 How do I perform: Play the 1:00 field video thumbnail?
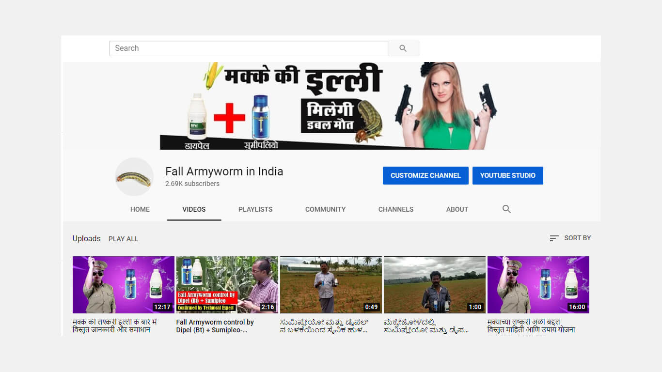pyautogui.click(x=435, y=285)
